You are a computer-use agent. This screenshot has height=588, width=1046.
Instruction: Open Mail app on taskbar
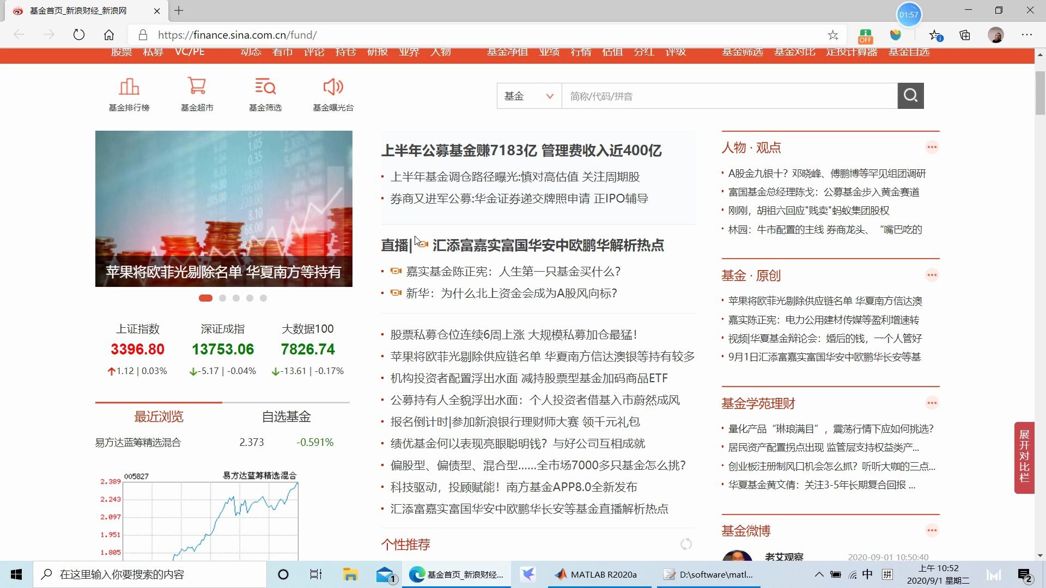tap(385, 574)
